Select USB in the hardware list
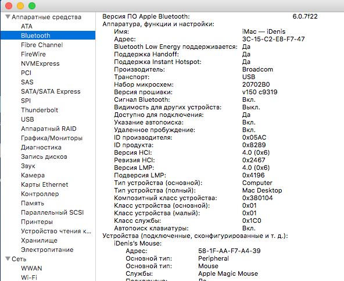 (x=27, y=119)
